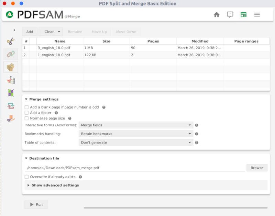
Task: Open the Extract module icon
Action: 11,118
